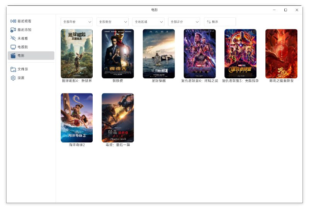This screenshot has width=309, height=210.
Task: Click the 最近添加 icon in sidebar
Action: click(13, 30)
